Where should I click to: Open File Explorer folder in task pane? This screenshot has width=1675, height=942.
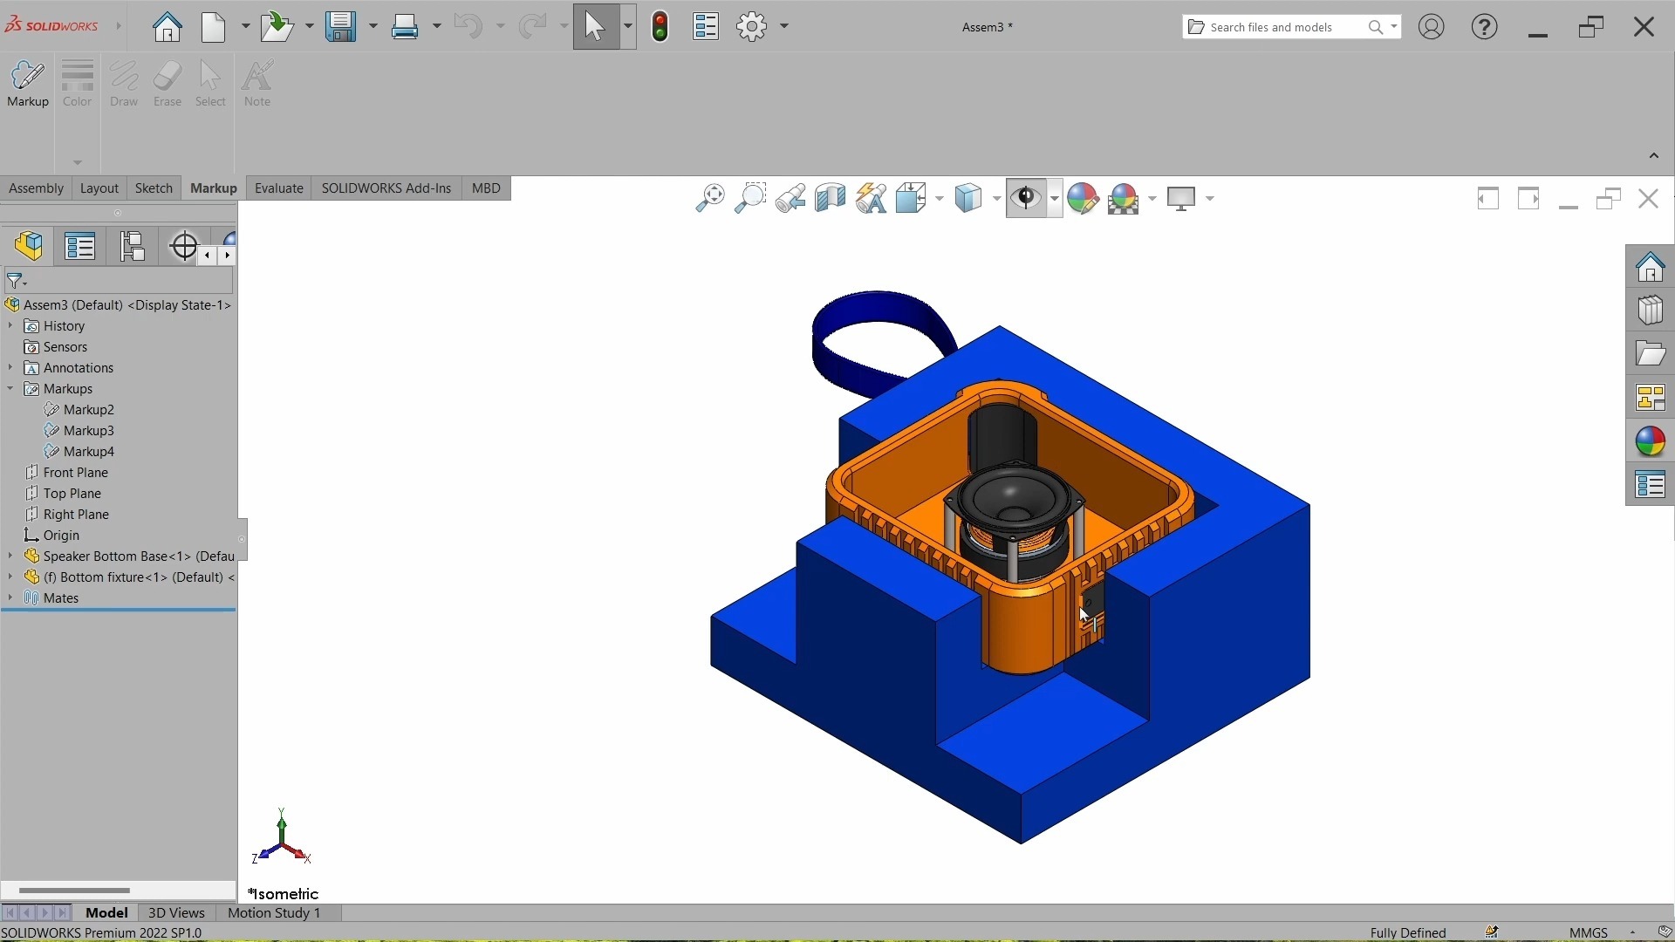pyautogui.click(x=1651, y=354)
